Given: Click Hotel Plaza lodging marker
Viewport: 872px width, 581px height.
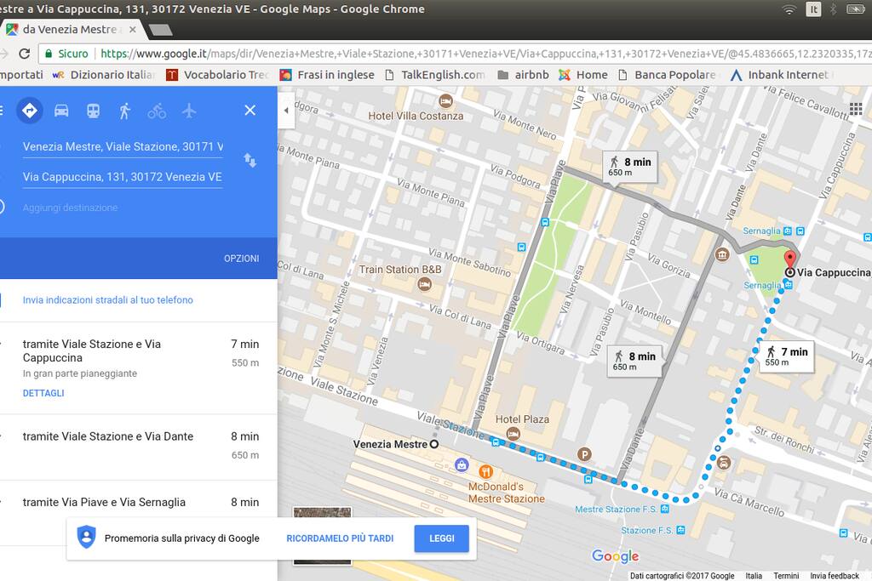Looking at the screenshot, I should coord(513,433).
